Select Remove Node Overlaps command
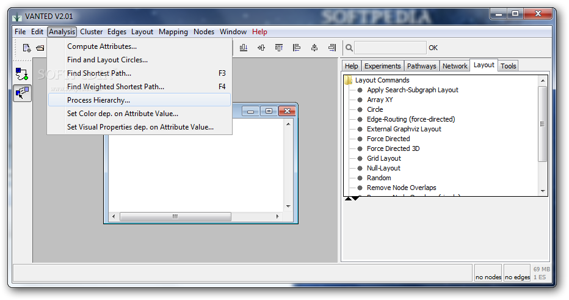The width and height of the screenshot is (569, 300). click(401, 188)
